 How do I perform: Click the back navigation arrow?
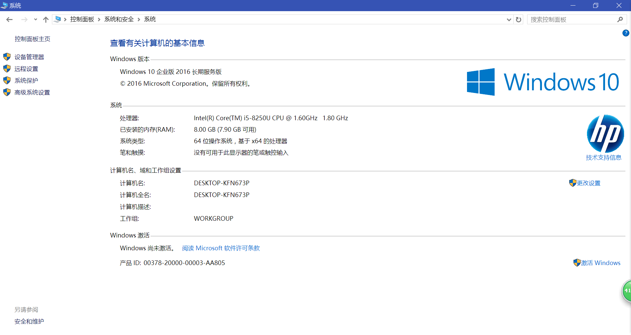click(9, 19)
